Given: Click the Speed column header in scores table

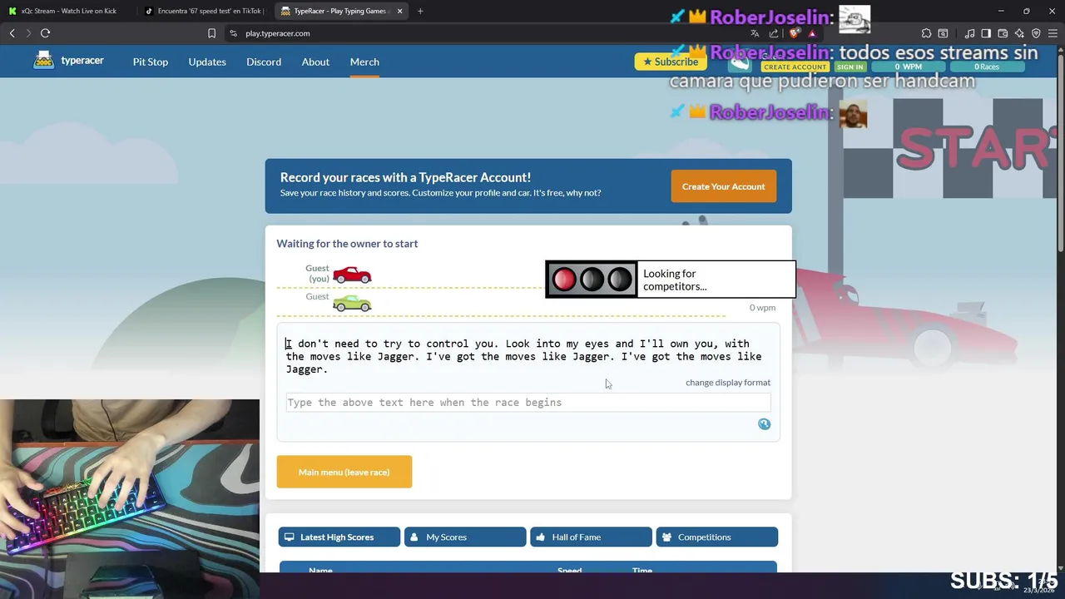Looking at the screenshot, I should tap(570, 570).
